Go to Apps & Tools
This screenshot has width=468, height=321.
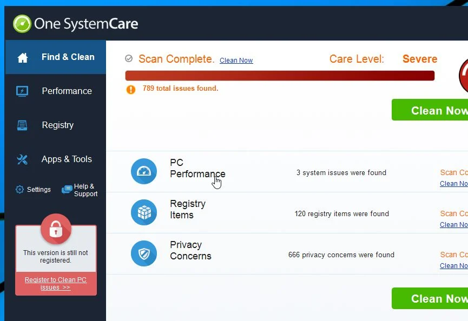[x=56, y=159]
